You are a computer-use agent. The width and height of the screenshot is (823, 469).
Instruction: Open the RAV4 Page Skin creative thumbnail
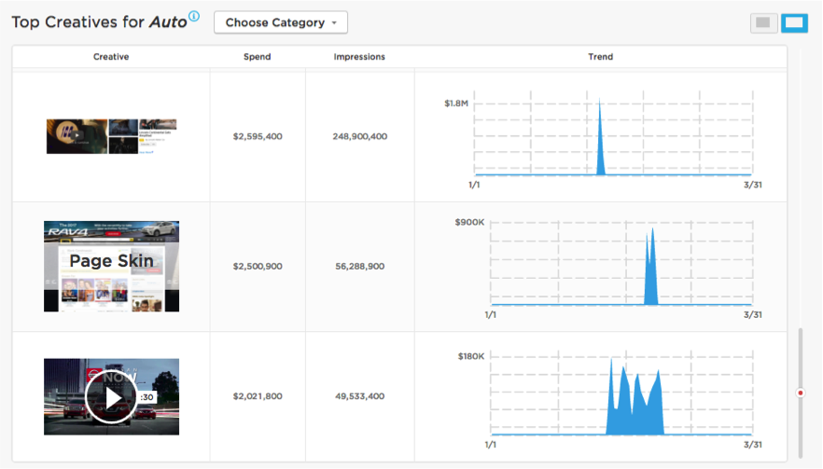pos(111,267)
